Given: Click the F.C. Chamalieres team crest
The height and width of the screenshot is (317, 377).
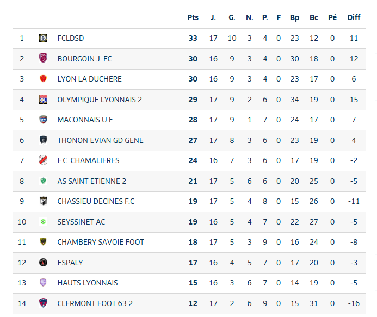Looking at the screenshot, I should click(x=44, y=160).
